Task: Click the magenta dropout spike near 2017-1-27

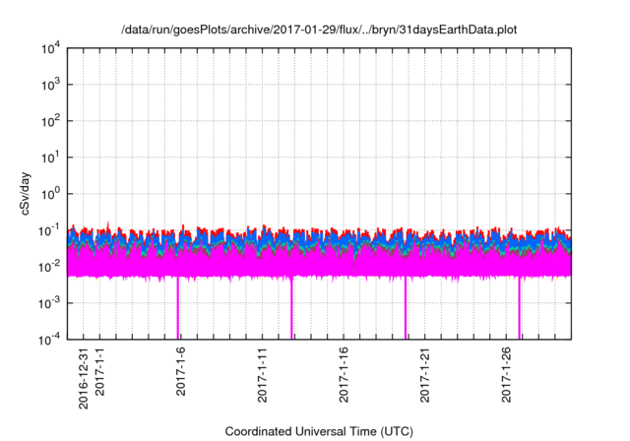Action: click(x=519, y=308)
